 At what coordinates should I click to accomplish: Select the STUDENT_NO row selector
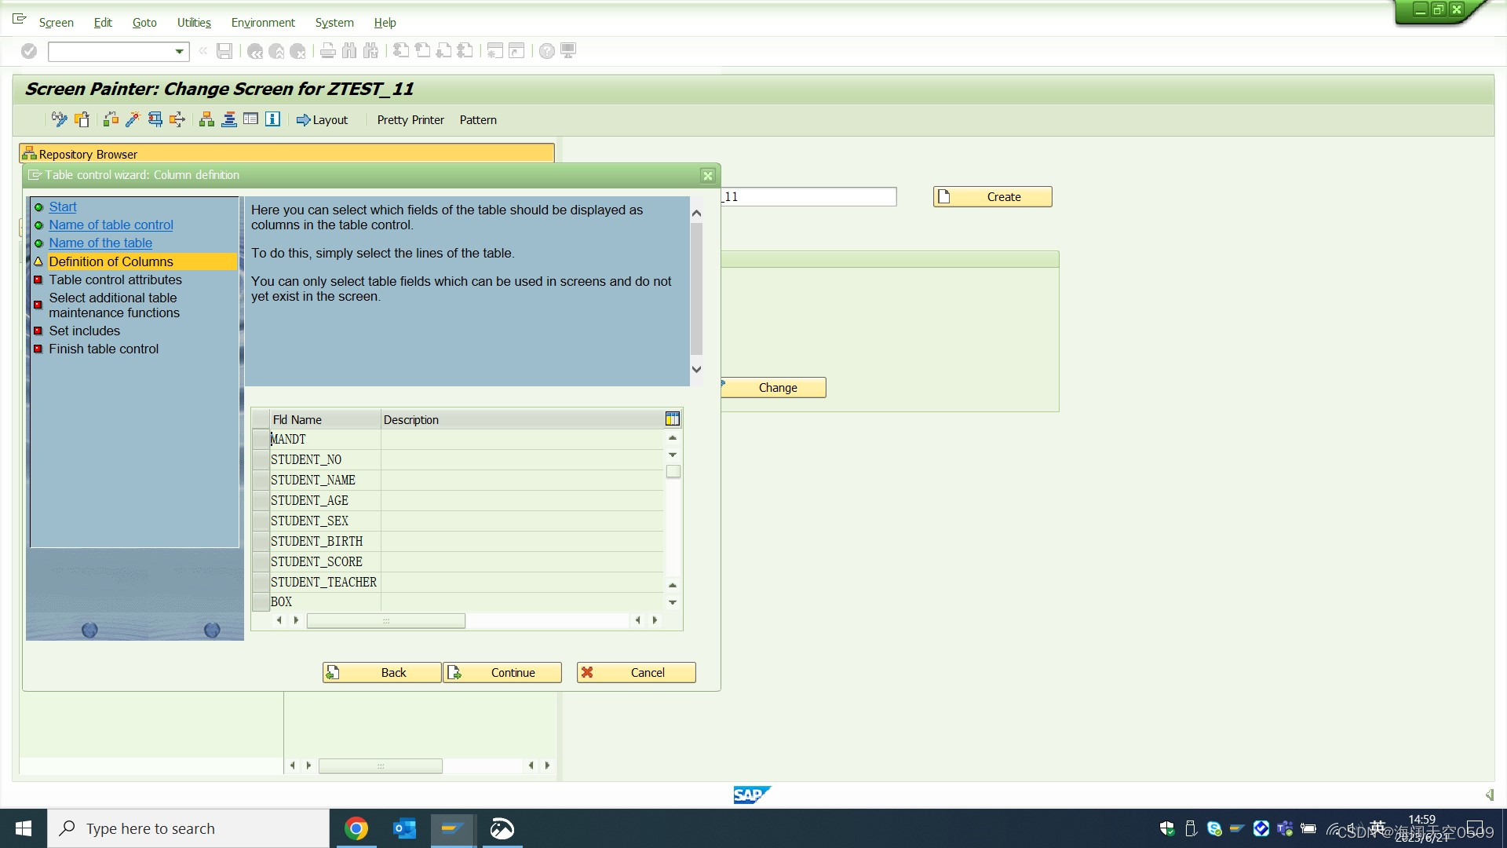(261, 460)
